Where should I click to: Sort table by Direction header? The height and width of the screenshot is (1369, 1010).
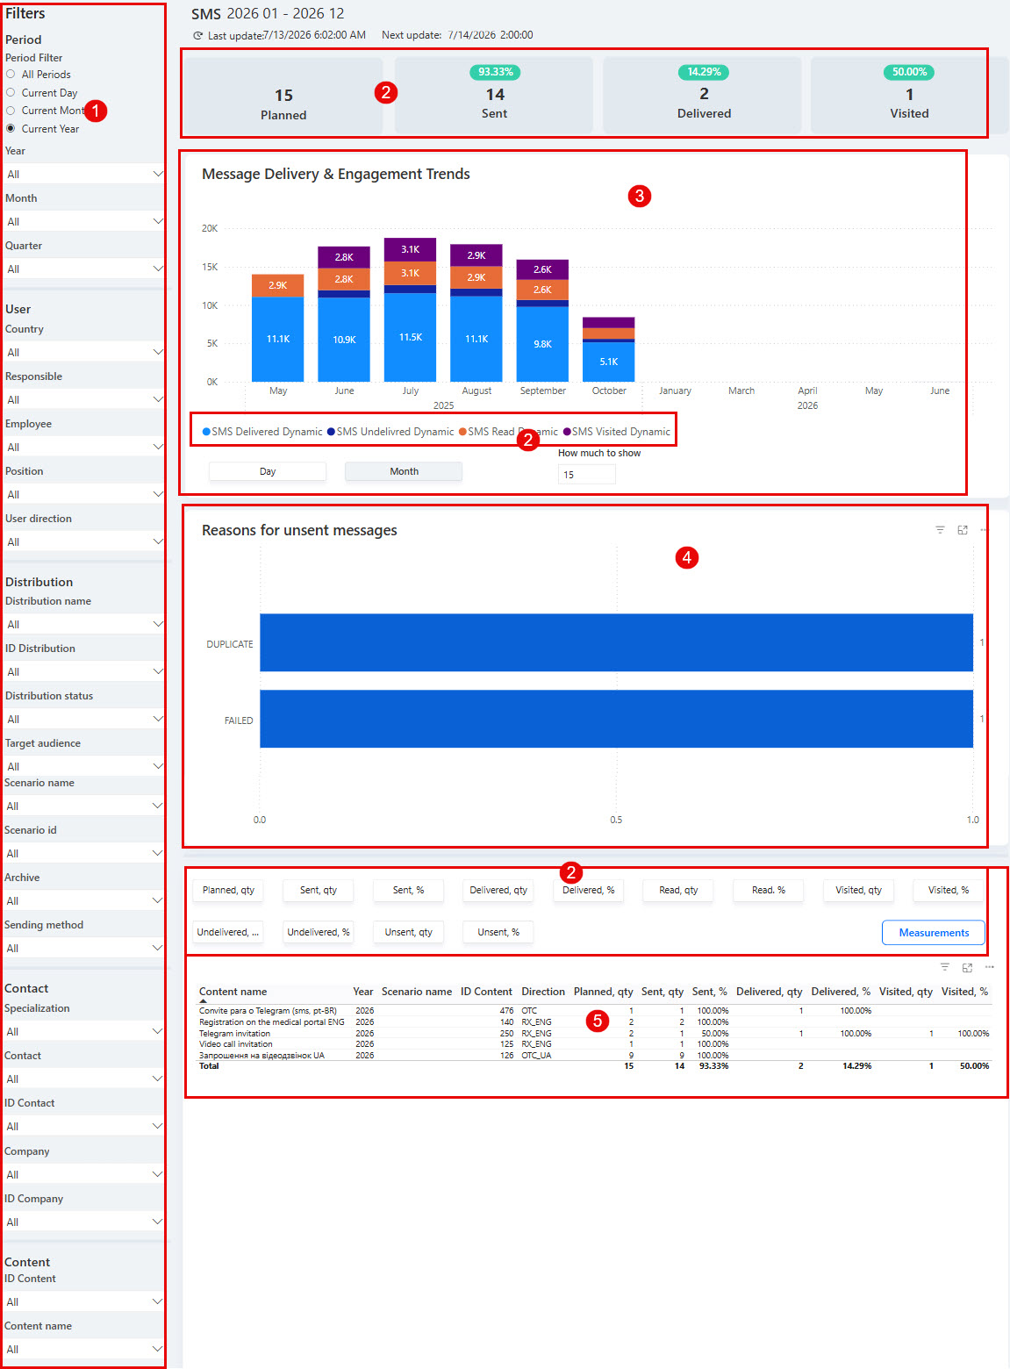point(543,992)
